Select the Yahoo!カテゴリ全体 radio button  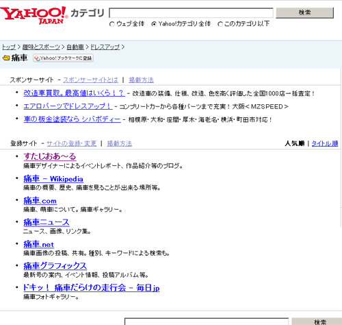tap(154, 24)
